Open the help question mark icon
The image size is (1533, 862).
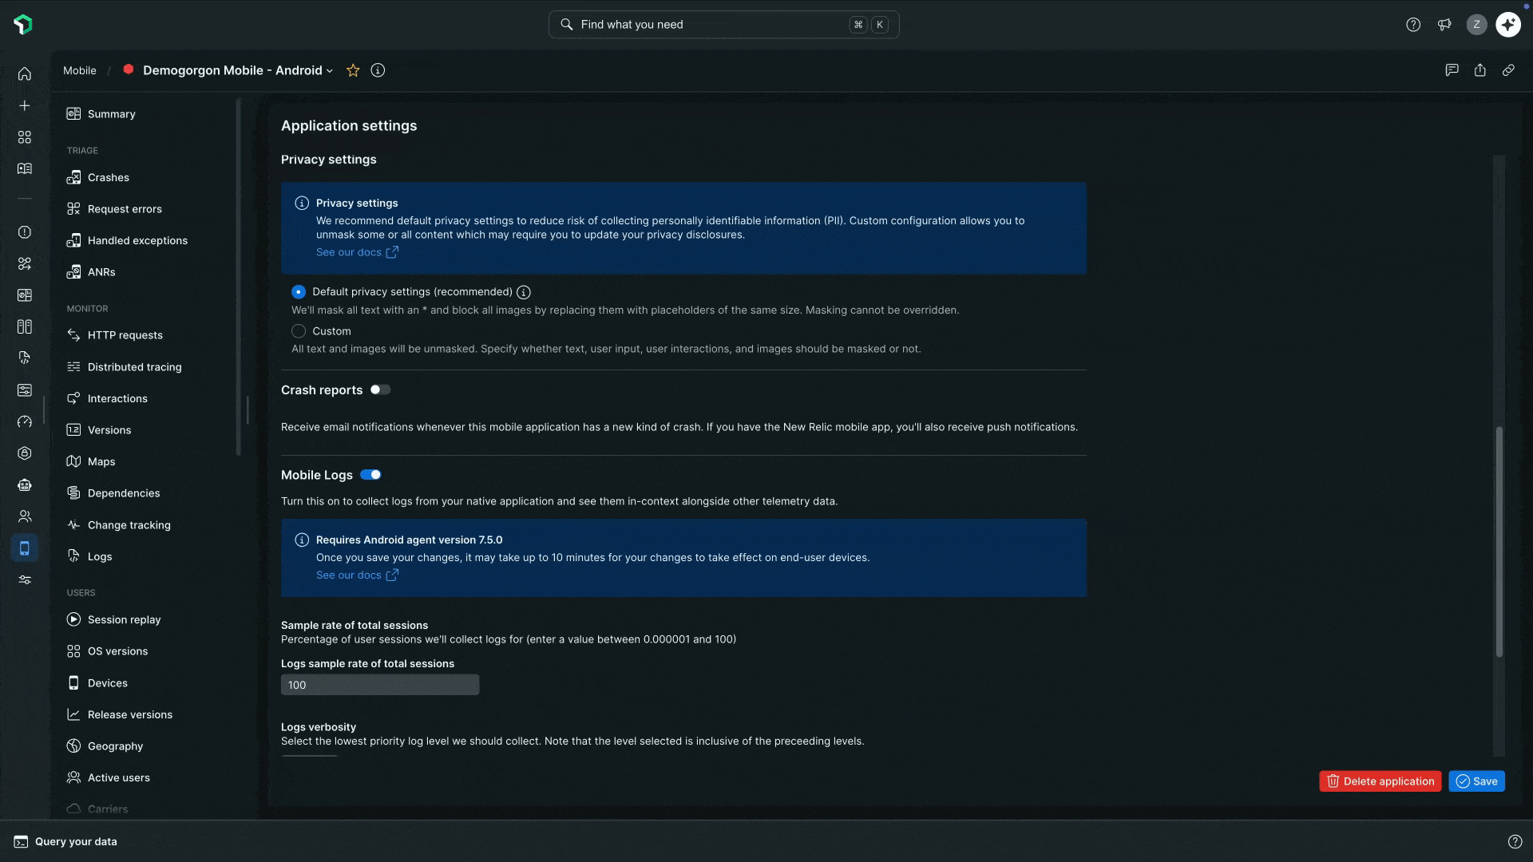click(x=1413, y=25)
